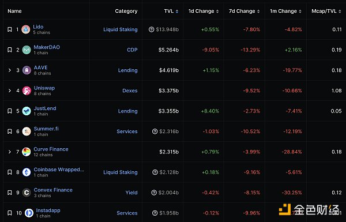
Task: Expand the Curve Finance row
Action: (x=9, y=152)
